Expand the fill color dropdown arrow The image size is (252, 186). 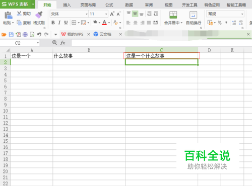click(x=99, y=23)
